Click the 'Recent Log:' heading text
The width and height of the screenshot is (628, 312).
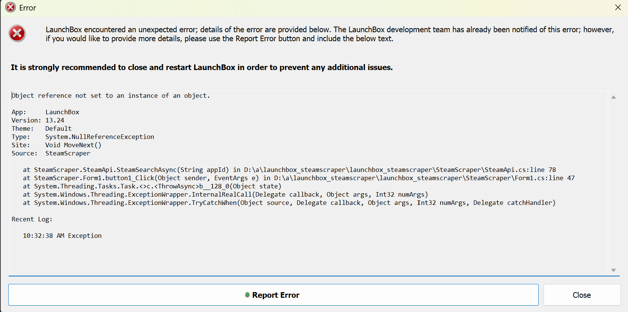point(32,219)
